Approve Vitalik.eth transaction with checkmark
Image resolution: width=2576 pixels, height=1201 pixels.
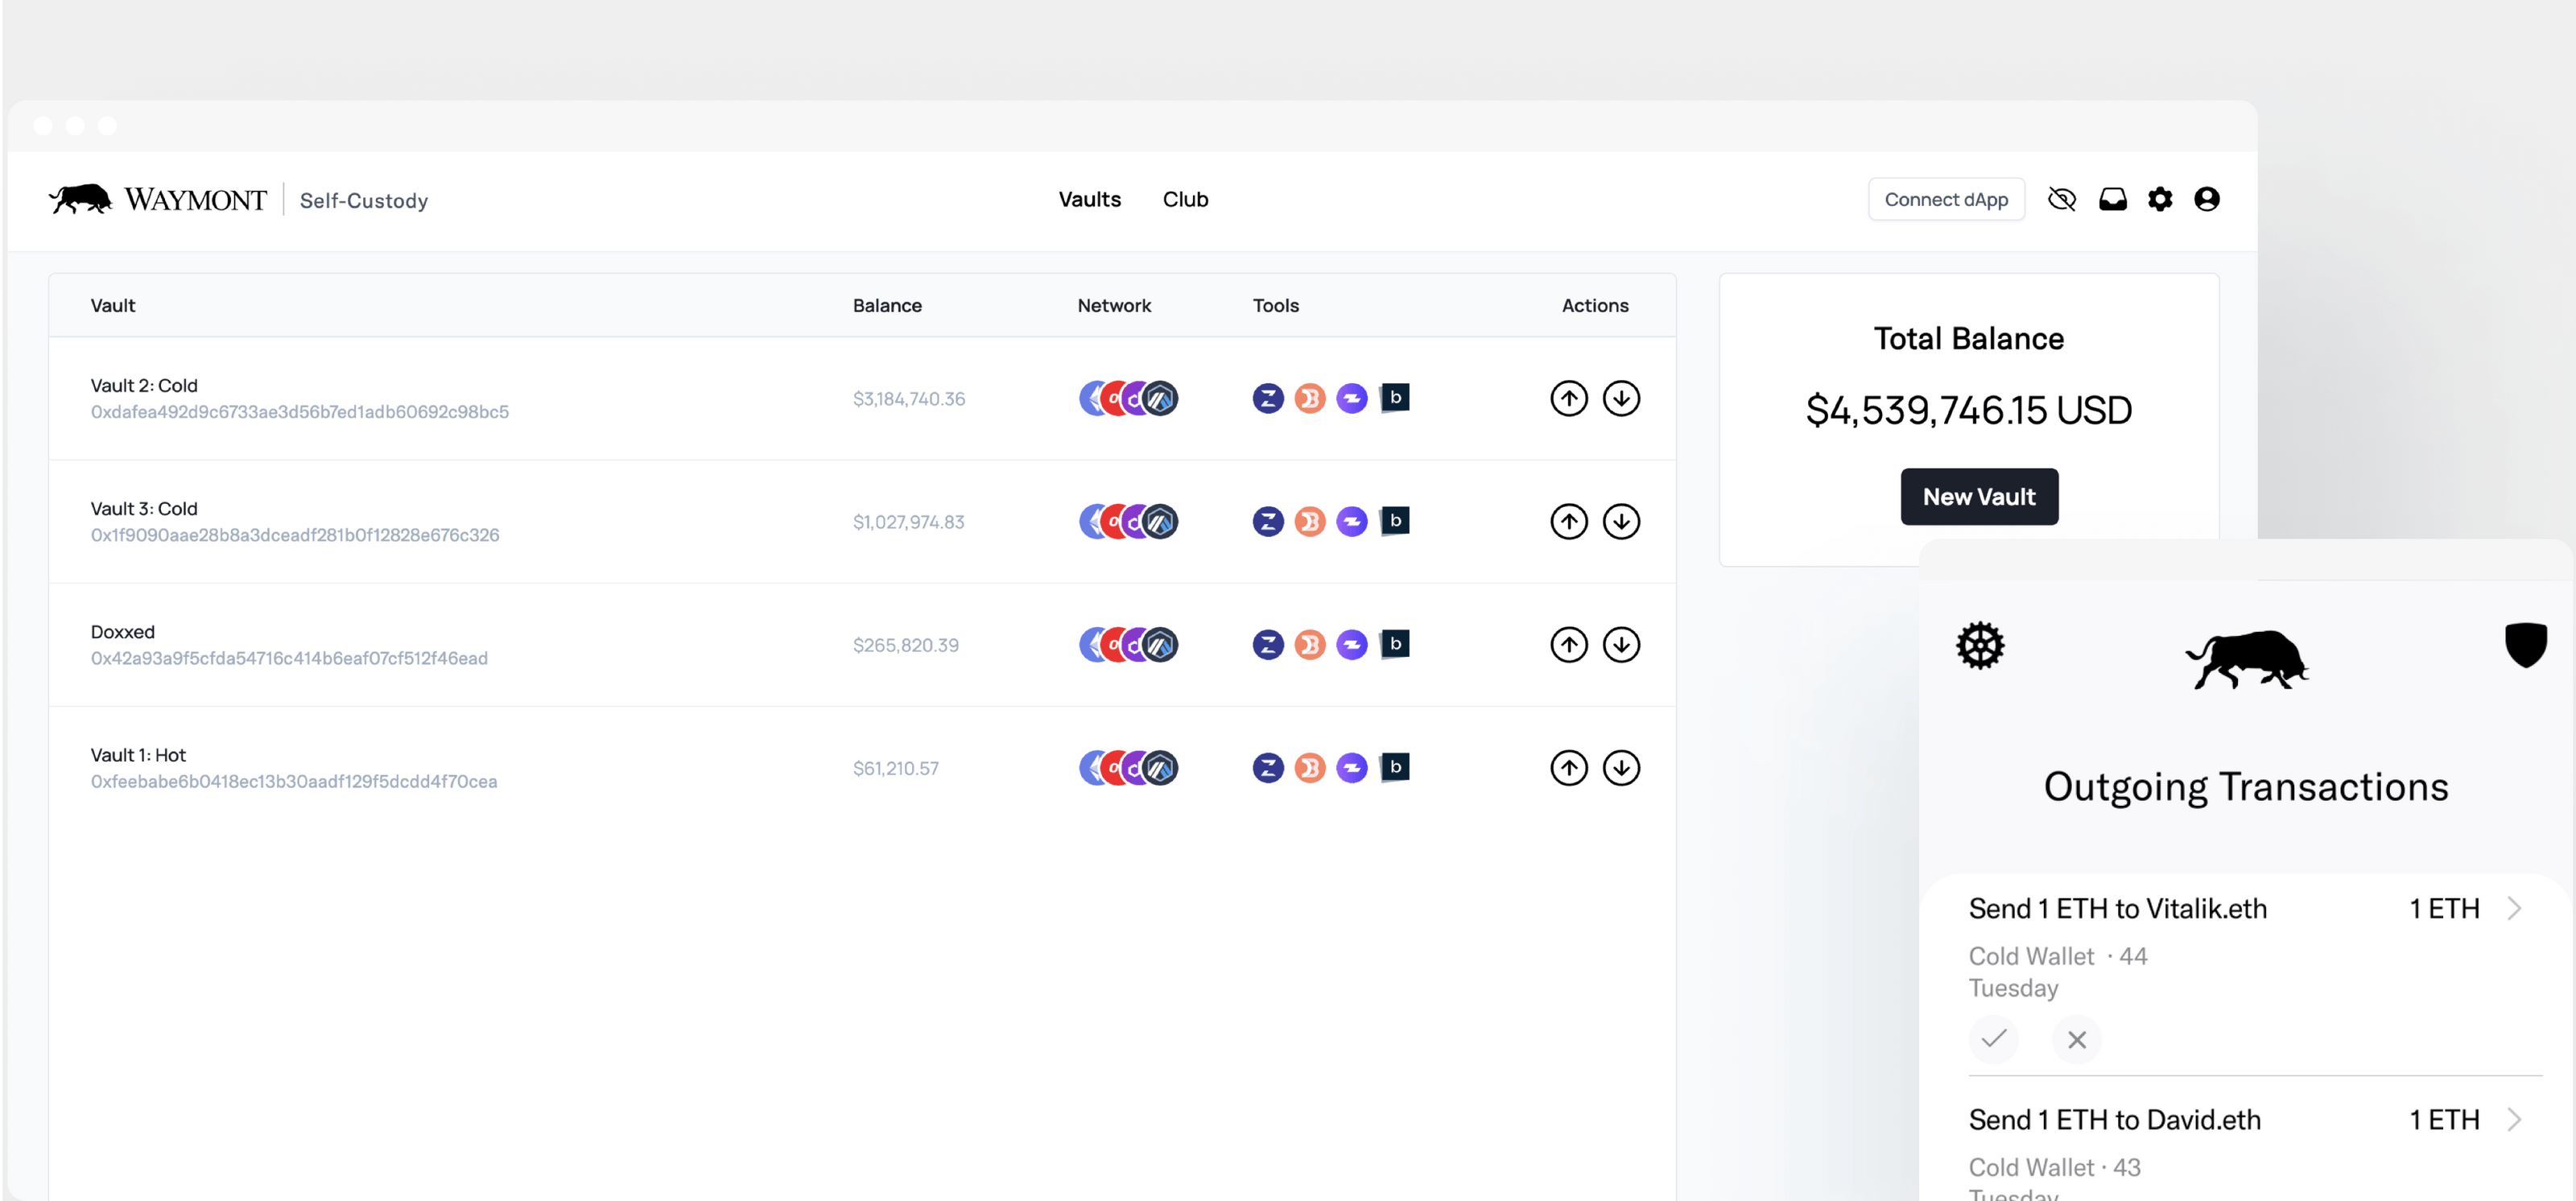(1993, 1039)
